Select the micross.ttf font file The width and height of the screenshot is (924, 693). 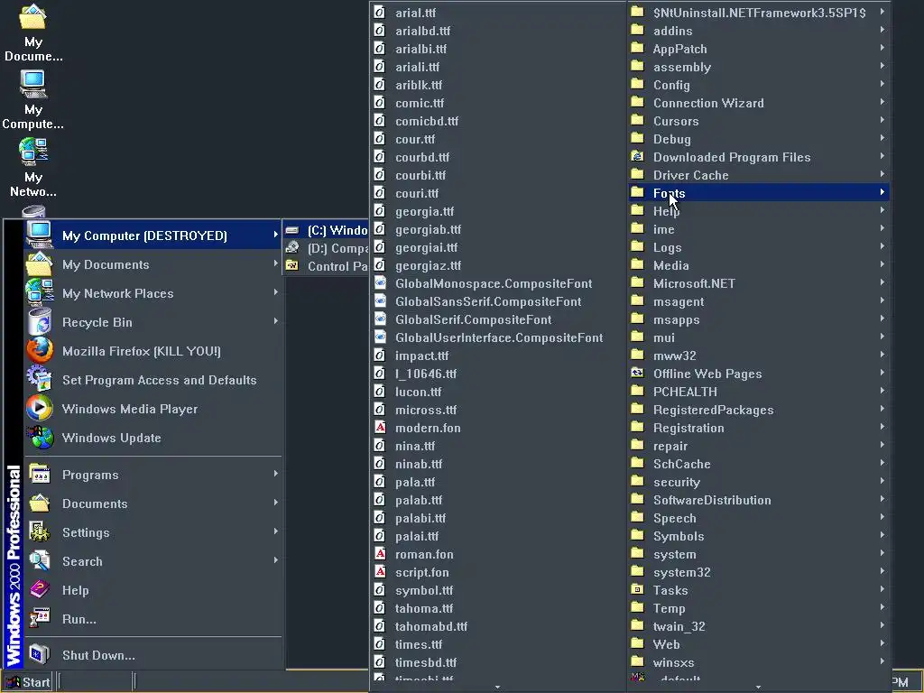(x=498, y=410)
